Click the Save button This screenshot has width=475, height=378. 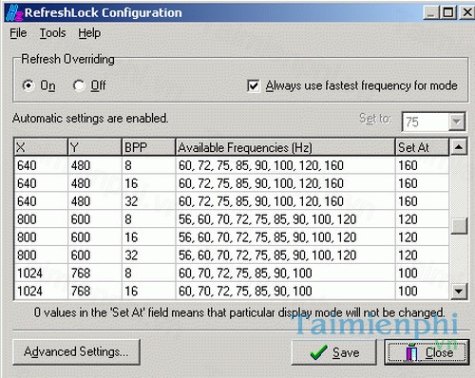coord(334,352)
